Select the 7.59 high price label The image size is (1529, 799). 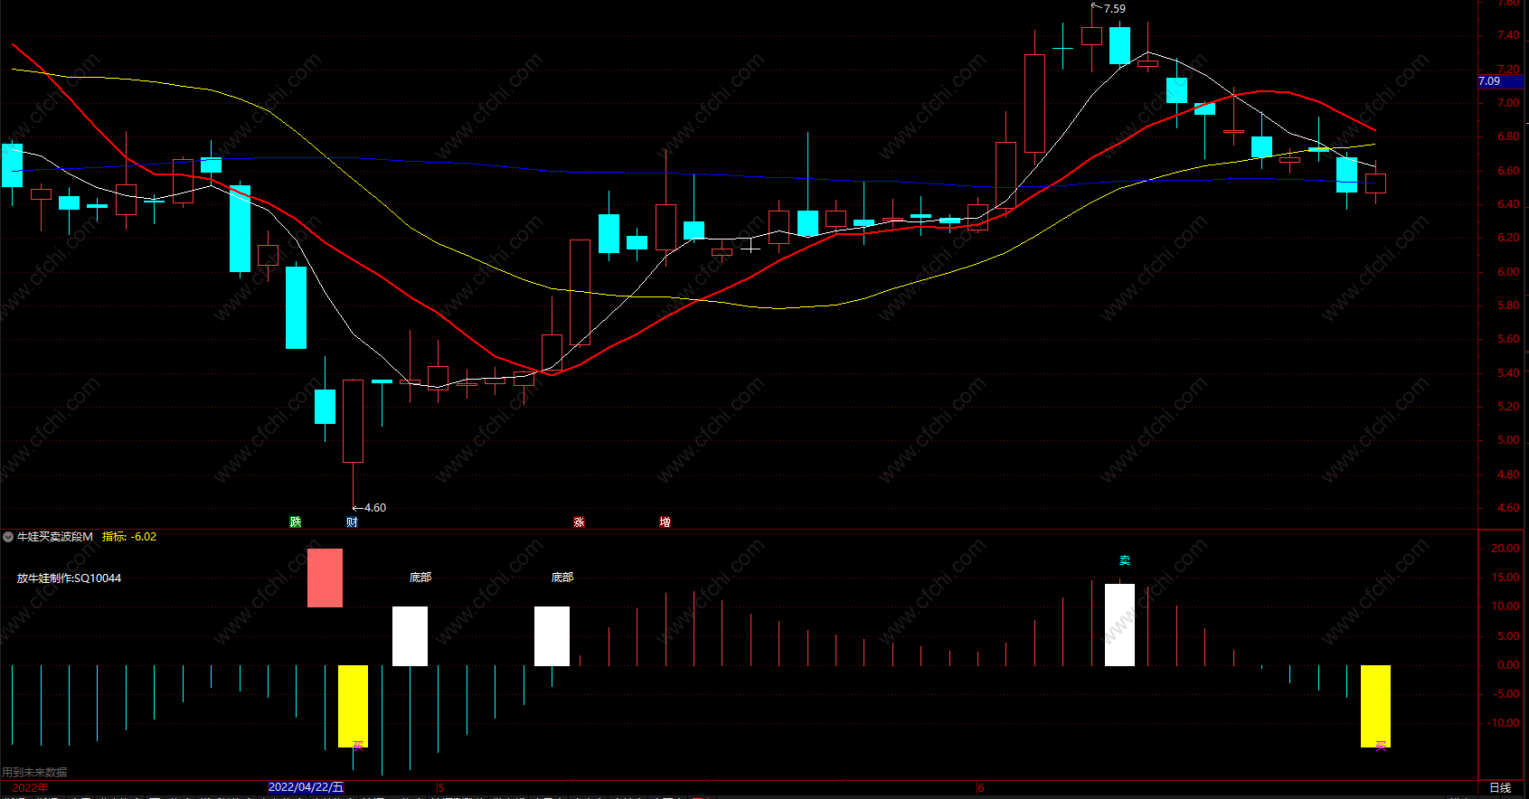(x=1115, y=9)
